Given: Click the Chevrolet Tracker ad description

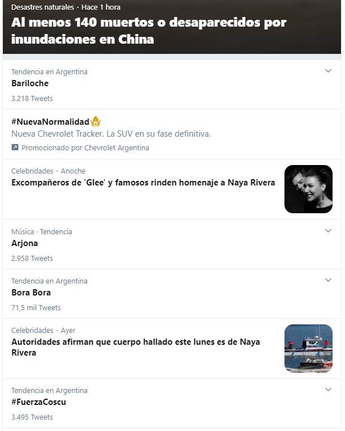Looking at the screenshot, I should pos(111,134).
